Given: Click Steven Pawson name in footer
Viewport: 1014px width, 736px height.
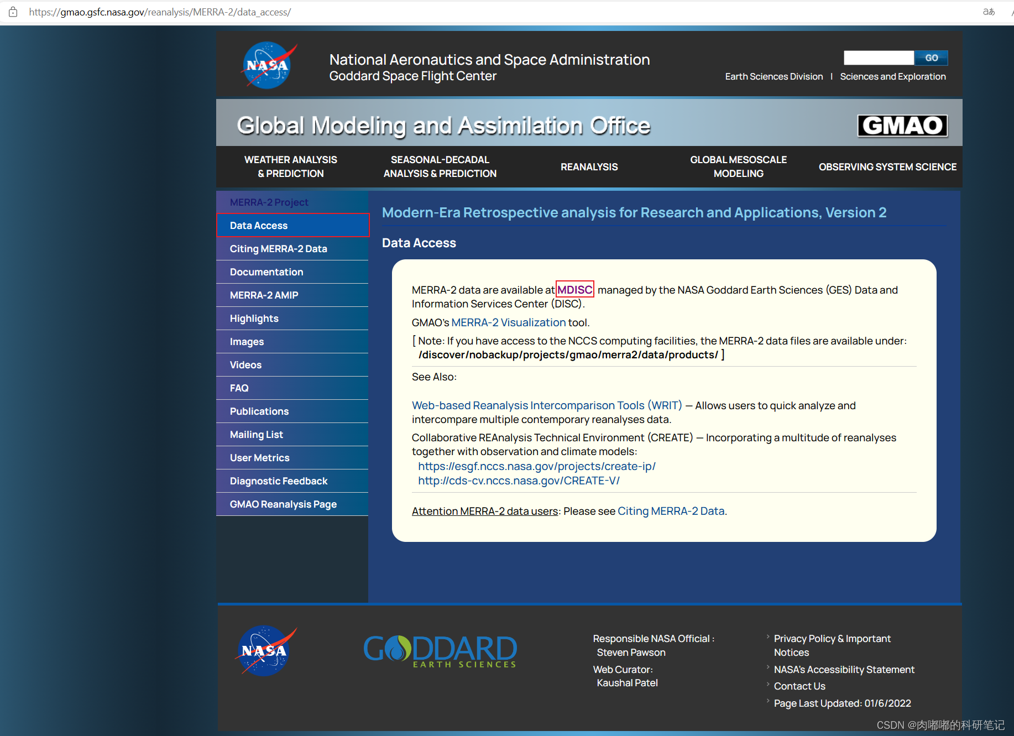Looking at the screenshot, I should [x=631, y=653].
